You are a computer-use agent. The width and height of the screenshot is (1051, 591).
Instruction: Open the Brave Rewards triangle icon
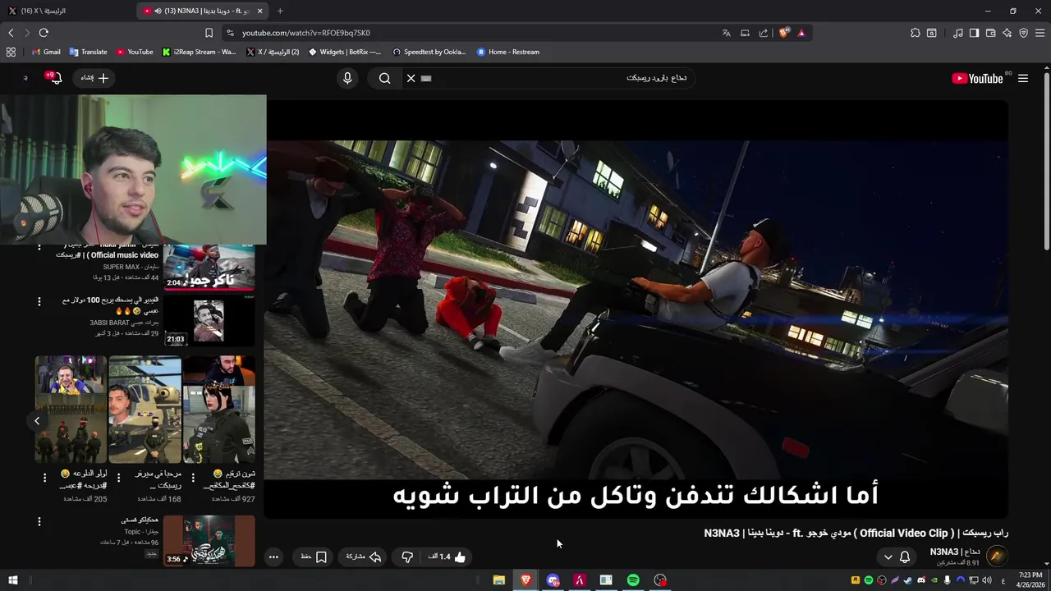click(x=801, y=33)
